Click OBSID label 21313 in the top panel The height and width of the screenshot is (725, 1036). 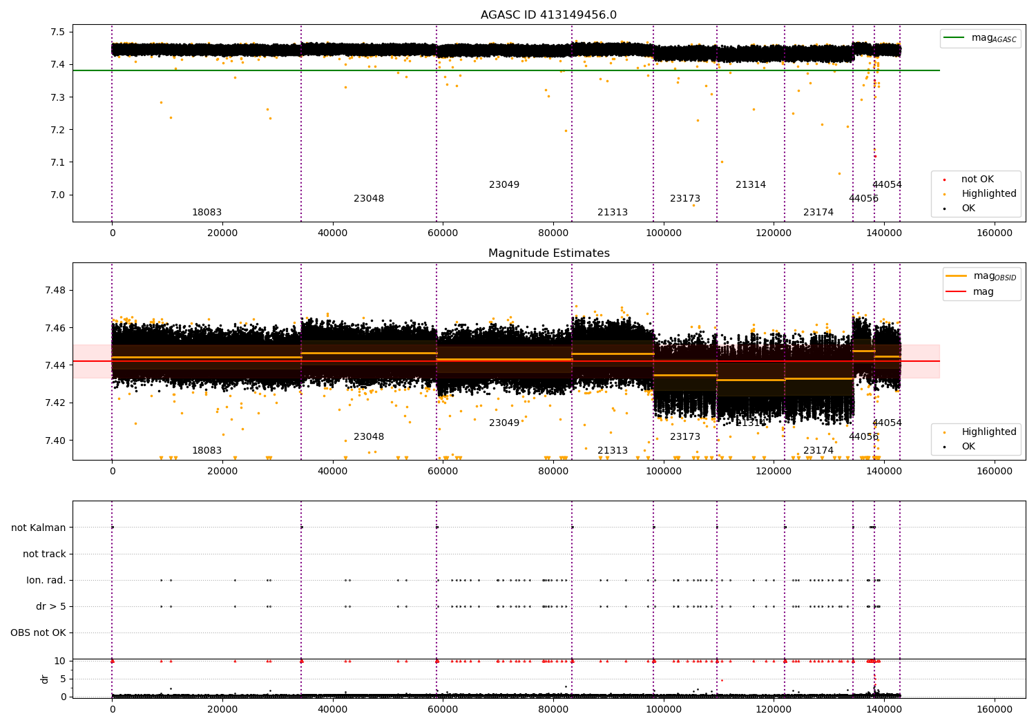613,213
